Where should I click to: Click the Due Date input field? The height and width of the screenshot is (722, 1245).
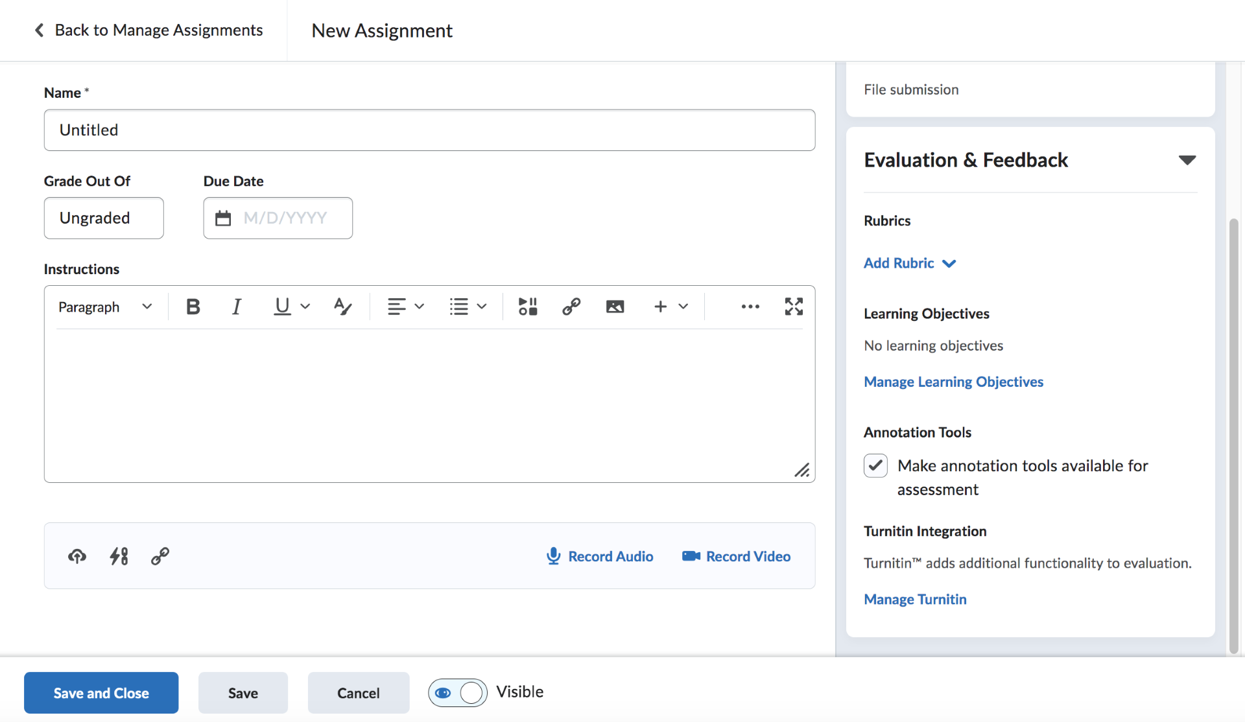(x=285, y=218)
